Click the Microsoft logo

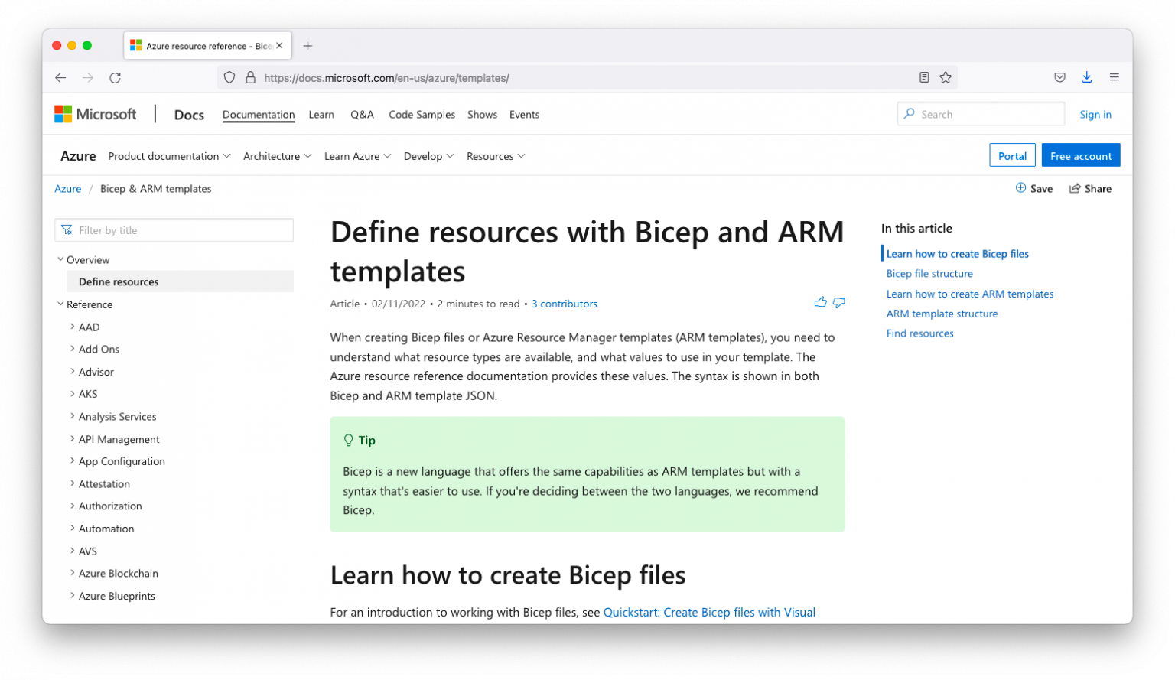pos(96,115)
